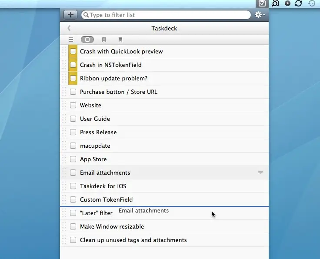
Task: Select the Crash in NSTokenField task
Action: click(110, 65)
